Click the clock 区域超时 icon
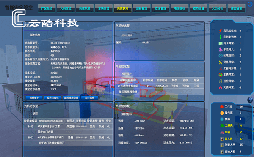The width and height of the screenshot is (254, 157). [221, 56]
